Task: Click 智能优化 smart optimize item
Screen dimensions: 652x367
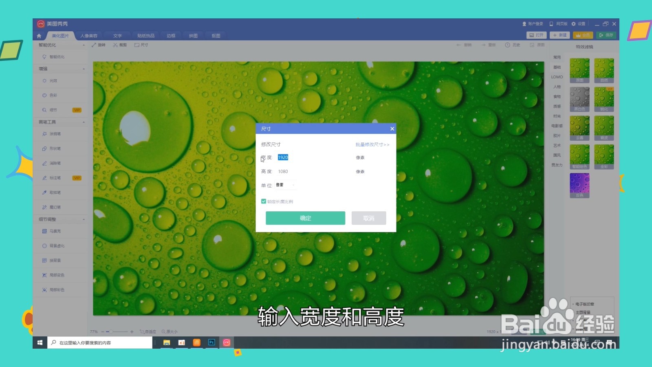Action: point(53,57)
